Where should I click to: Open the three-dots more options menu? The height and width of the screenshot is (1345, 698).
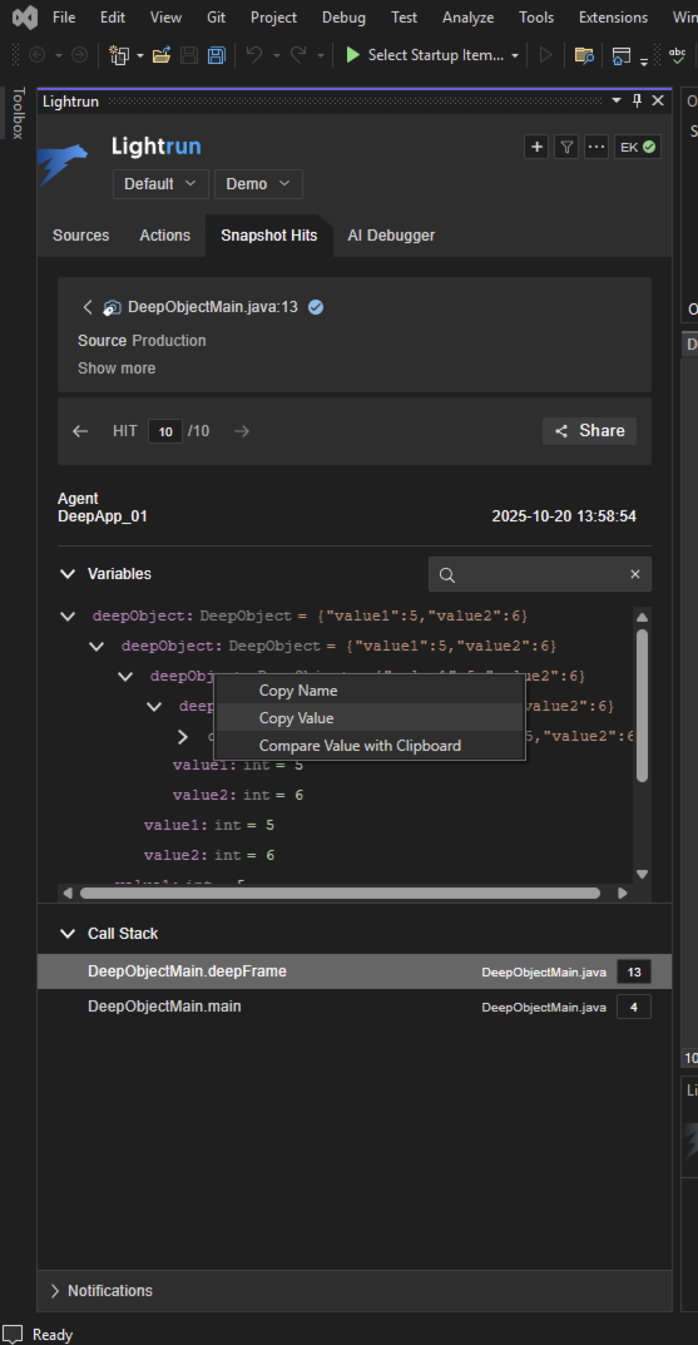596,147
